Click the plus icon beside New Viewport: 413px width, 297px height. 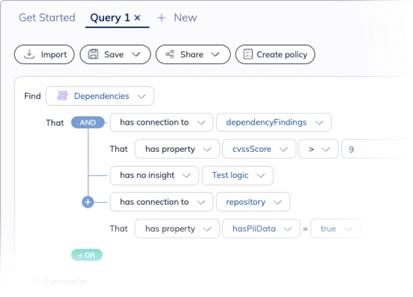162,18
